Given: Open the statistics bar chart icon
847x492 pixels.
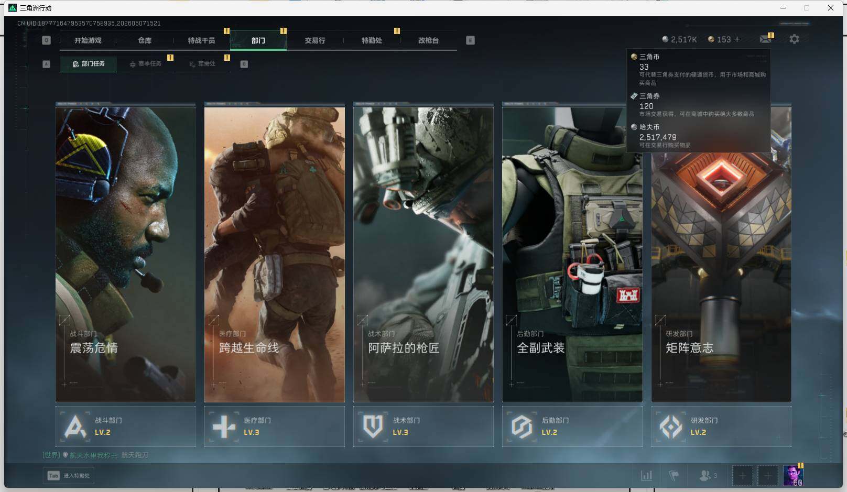Looking at the screenshot, I should click(647, 476).
